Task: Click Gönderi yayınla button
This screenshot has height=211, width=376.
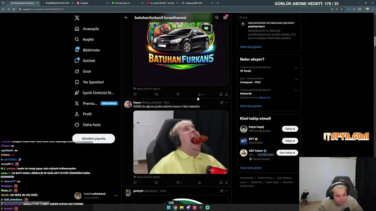Action: tap(93, 139)
